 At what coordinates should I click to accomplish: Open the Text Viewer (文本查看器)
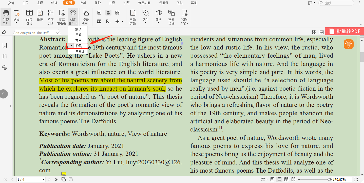pos(62,17)
